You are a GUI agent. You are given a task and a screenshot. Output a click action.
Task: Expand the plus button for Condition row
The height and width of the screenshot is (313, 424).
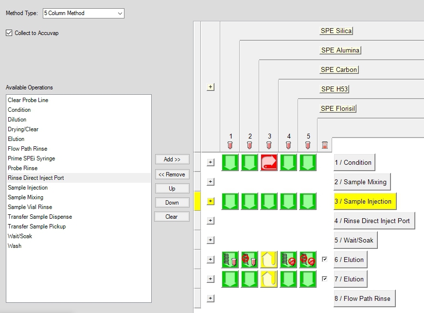[211, 162]
